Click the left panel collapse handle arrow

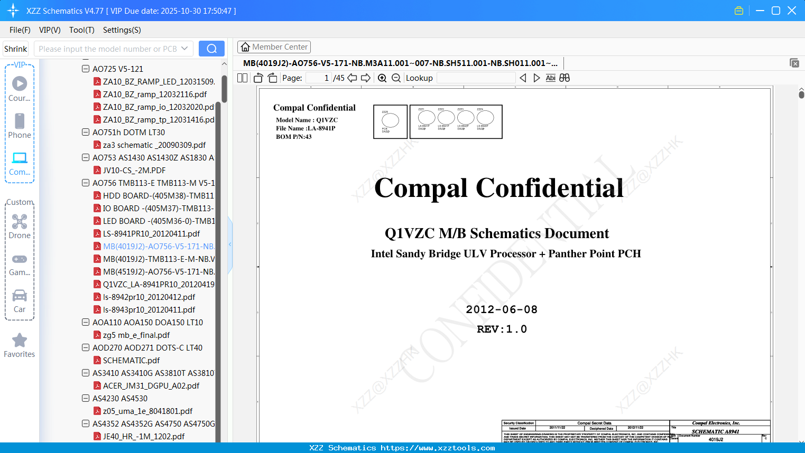230,244
